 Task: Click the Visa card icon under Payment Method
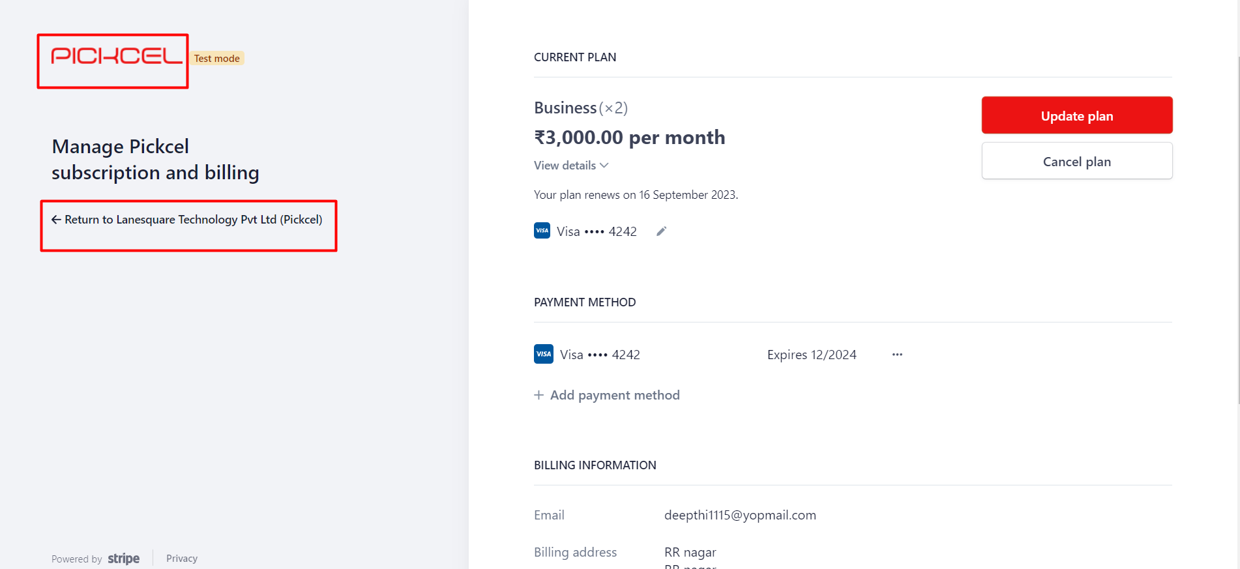click(544, 354)
